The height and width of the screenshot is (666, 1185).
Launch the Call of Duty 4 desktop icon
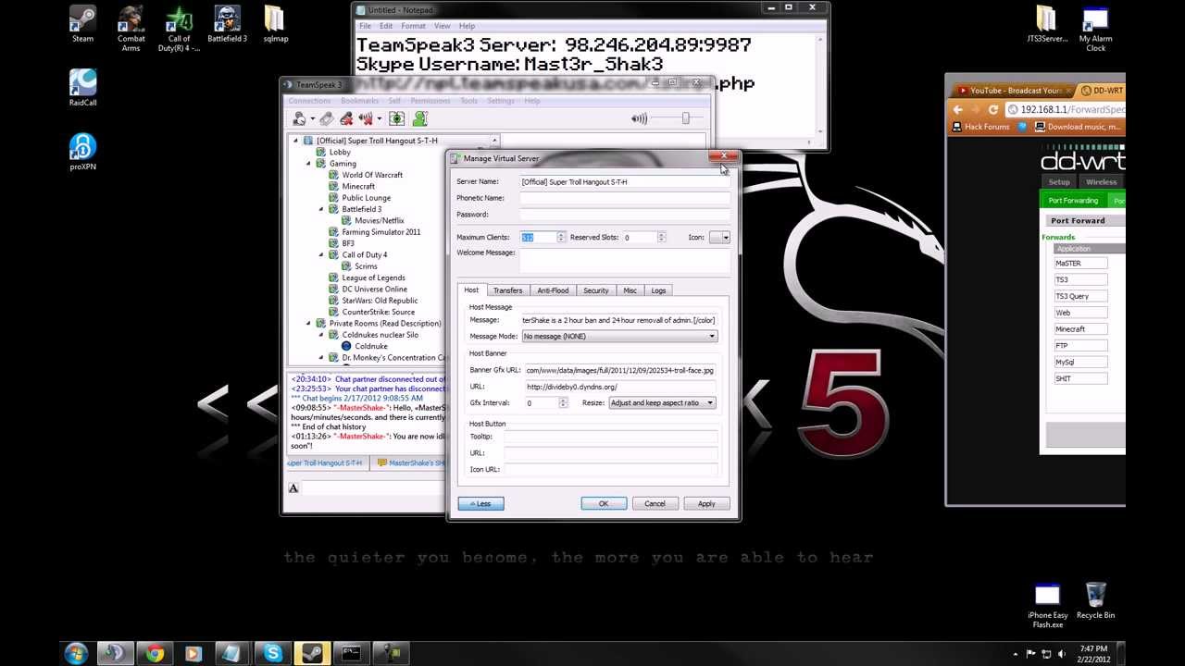point(179,28)
